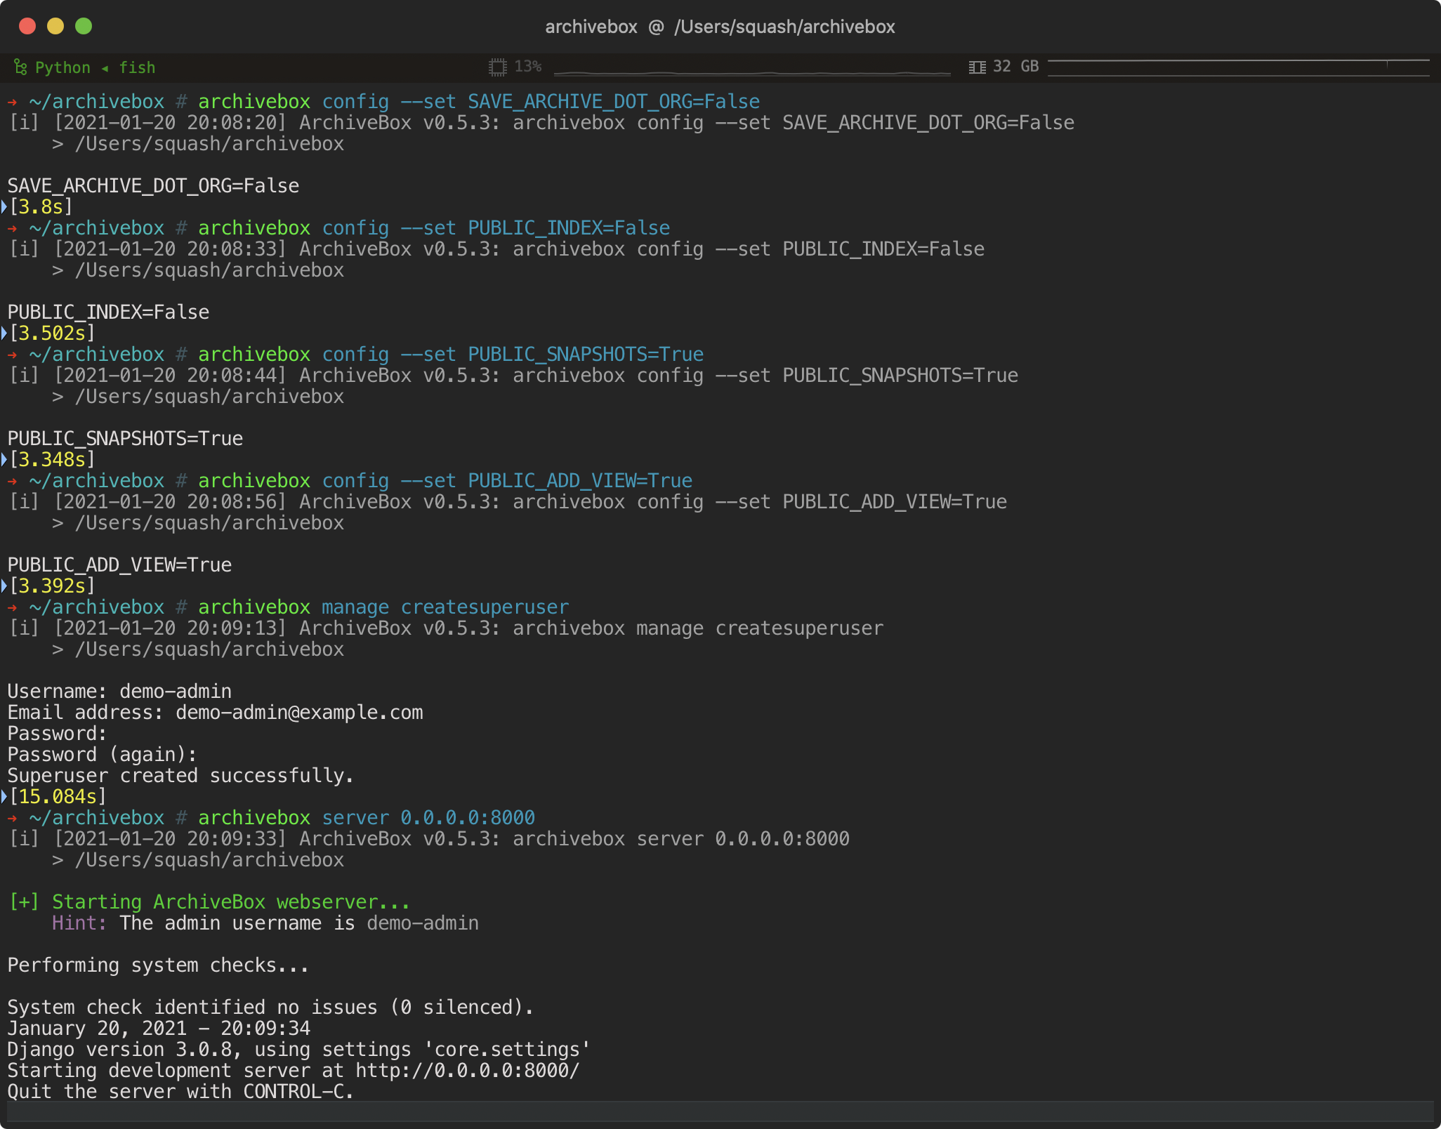1441x1129 pixels.
Task: Click the small arrow between Python and fish
Action: 105,68
